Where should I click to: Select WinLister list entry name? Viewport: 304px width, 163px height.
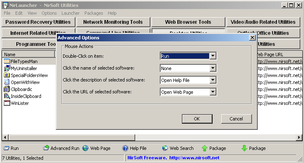click(20, 103)
